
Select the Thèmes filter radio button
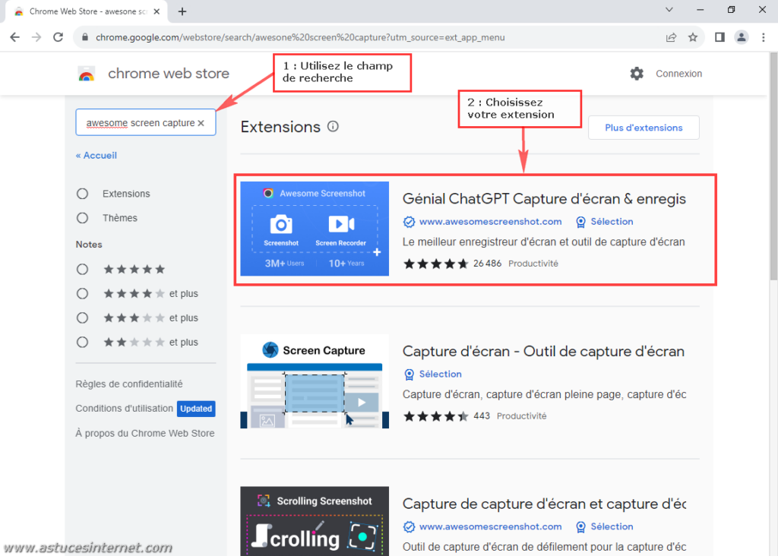pyautogui.click(x=81, y=218)
